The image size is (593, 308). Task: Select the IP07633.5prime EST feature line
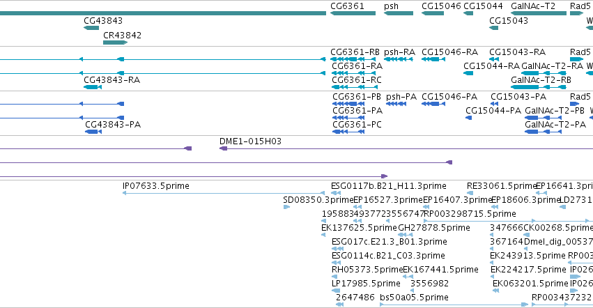(x=224, y=193)
